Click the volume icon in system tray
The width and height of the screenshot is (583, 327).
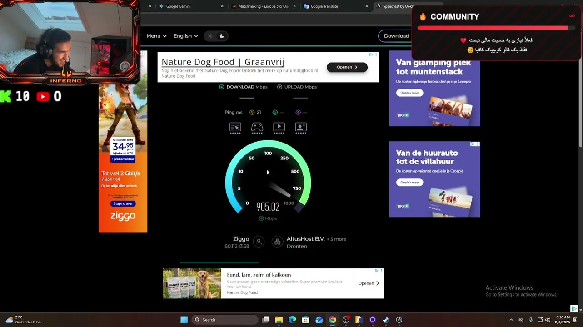pyautogui.click(x=548, y=320)
